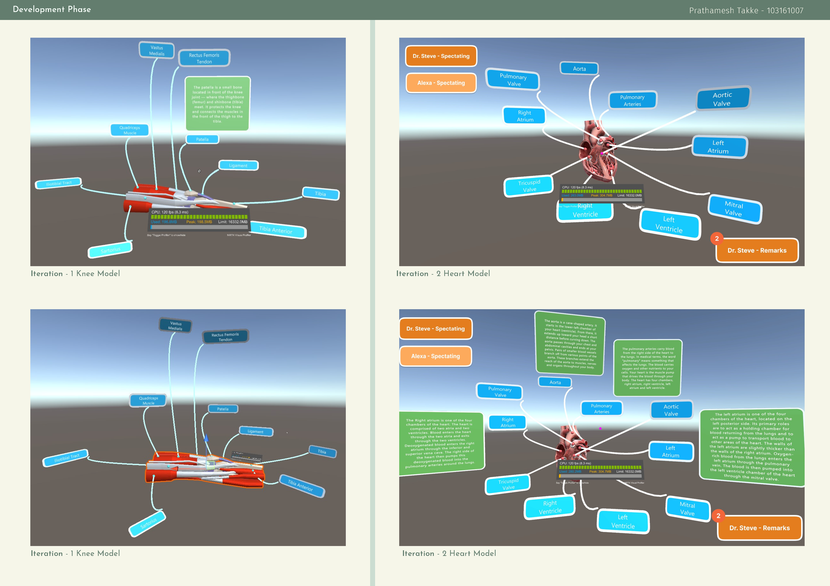830x586 pixels.
Task: Click the Tricuspid Valve label in upper heart screenshot
Action: [x=529, y=186]
